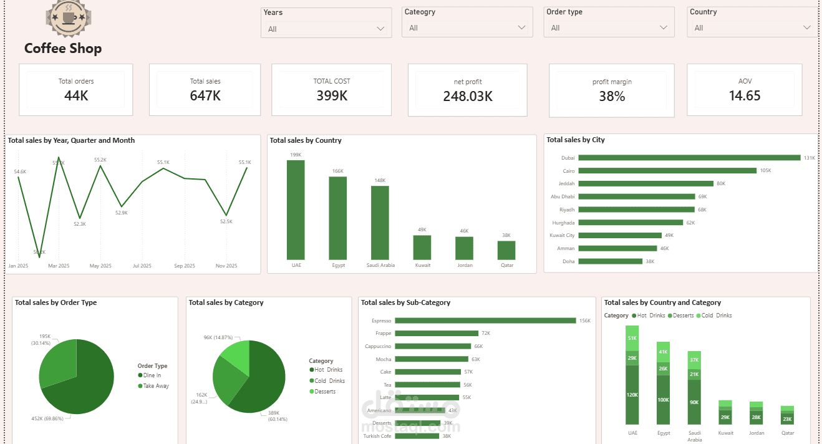Select the Cairo bar in city chart
This screenshot has width=822, height=444.
coord(667,170)
